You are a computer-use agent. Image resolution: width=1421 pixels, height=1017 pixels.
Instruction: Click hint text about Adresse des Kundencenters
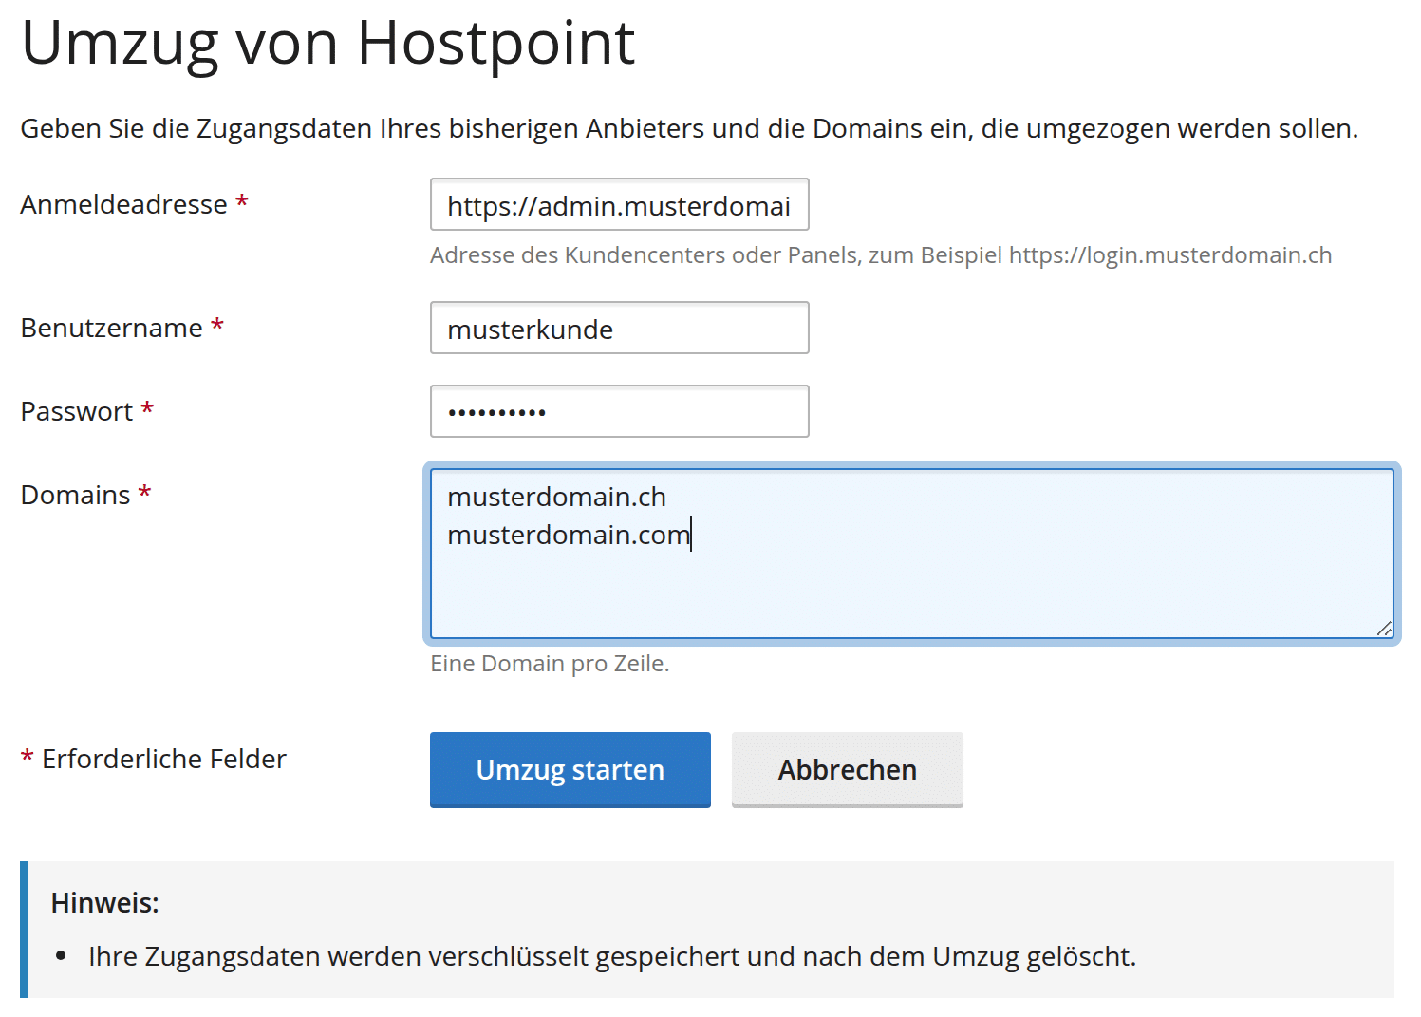tap(881, 254)
